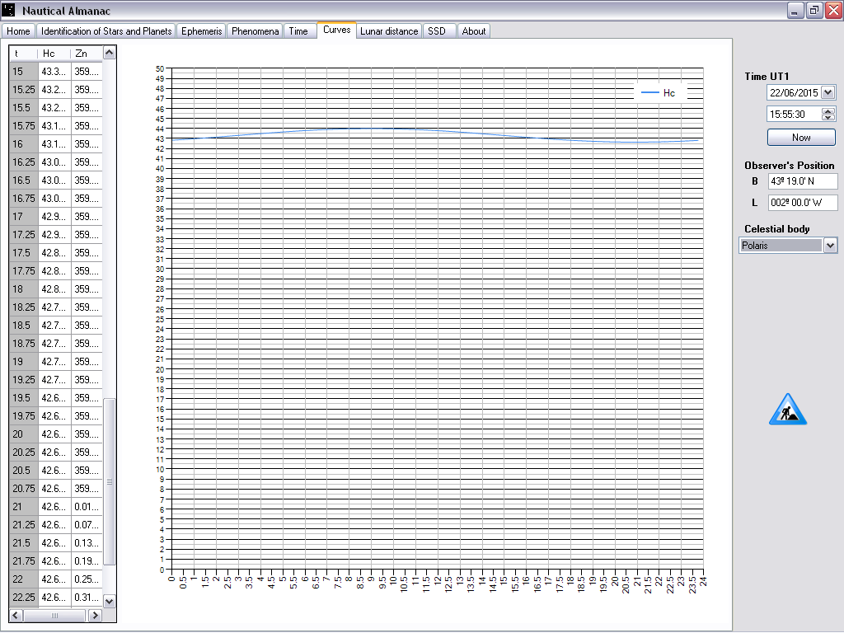Decrement the time with the down spinner
Image resolution: width=844 pixels, height=633 pixels.
[828, 118]
